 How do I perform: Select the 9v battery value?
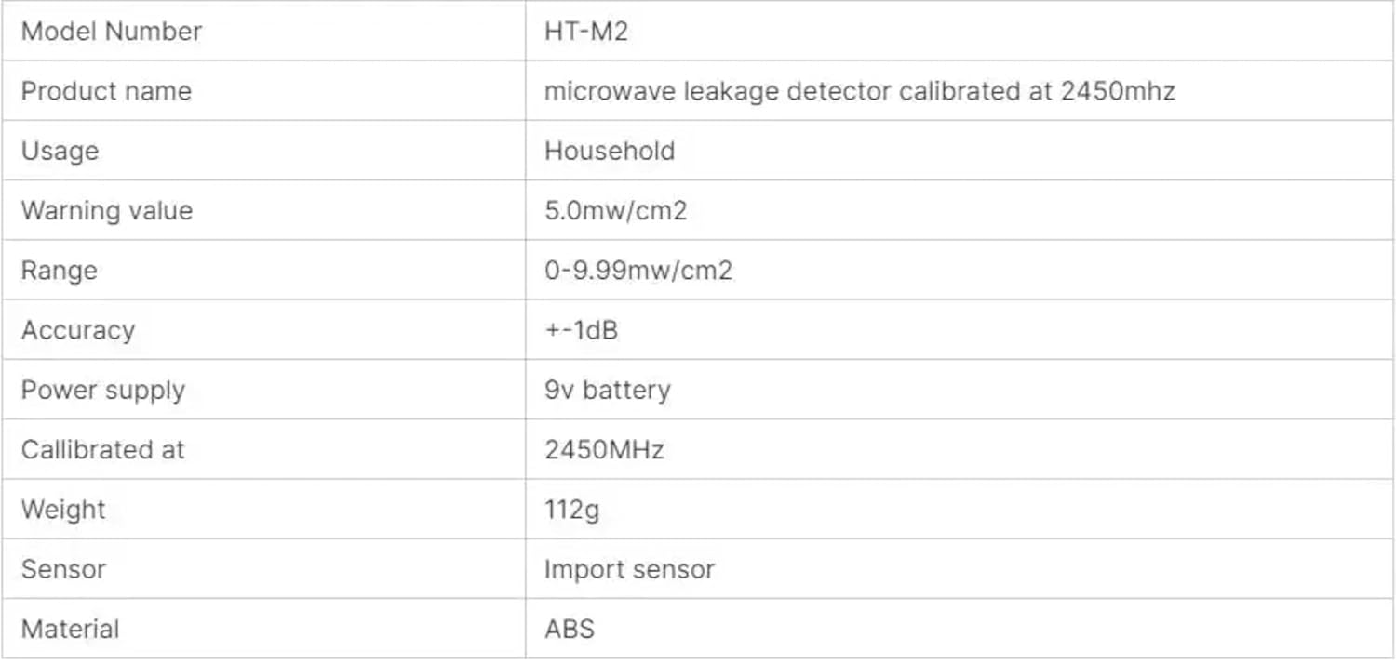point(607,390)
